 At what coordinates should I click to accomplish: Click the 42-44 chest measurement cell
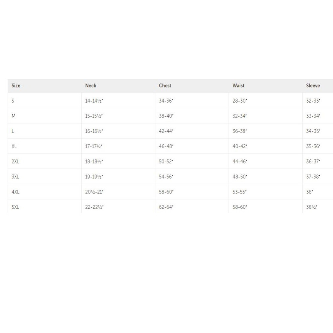pyautogui.click(x=166, y=131)
